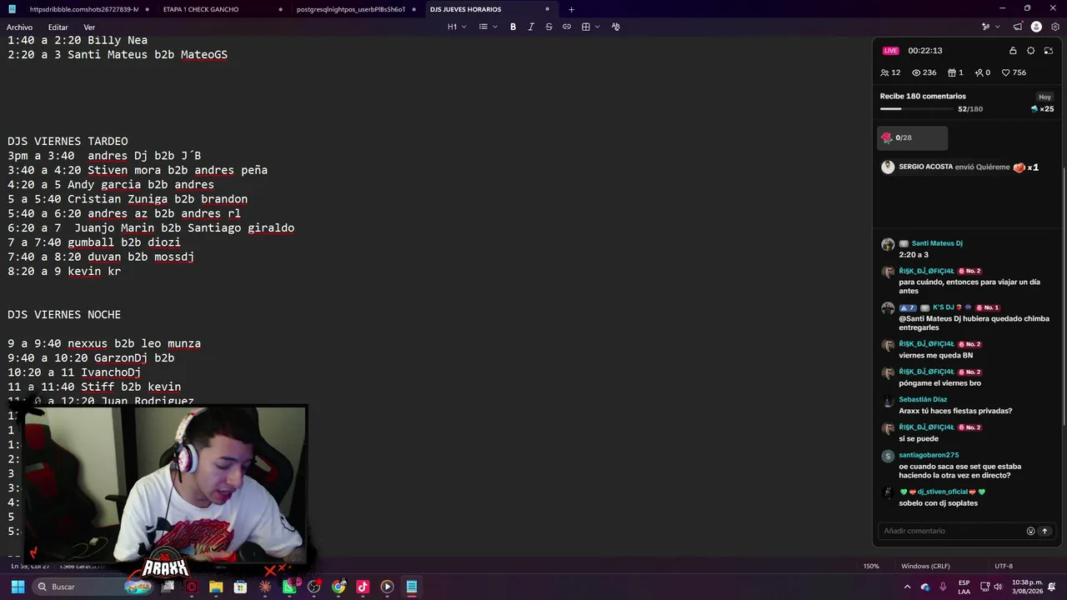Image resolution: width=1067 pixels, height=600 pixels.
Task: Click the line "7 a 7:40 gumball b2b diozi"
Action: (94, 242)
